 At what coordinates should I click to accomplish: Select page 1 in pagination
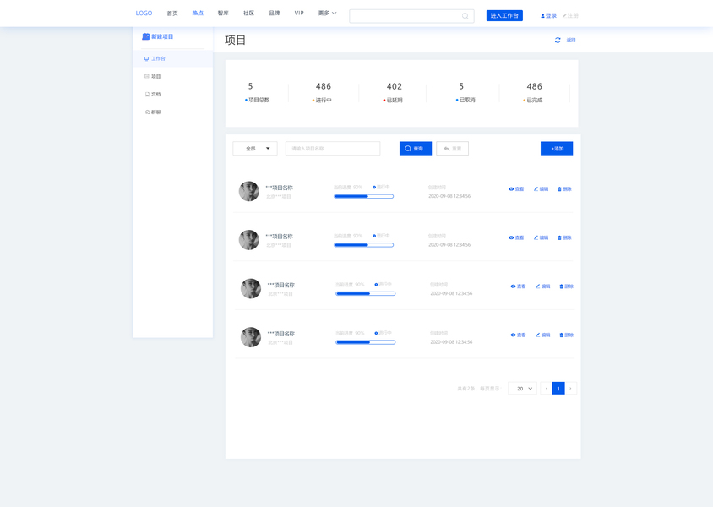click(558, 389)
